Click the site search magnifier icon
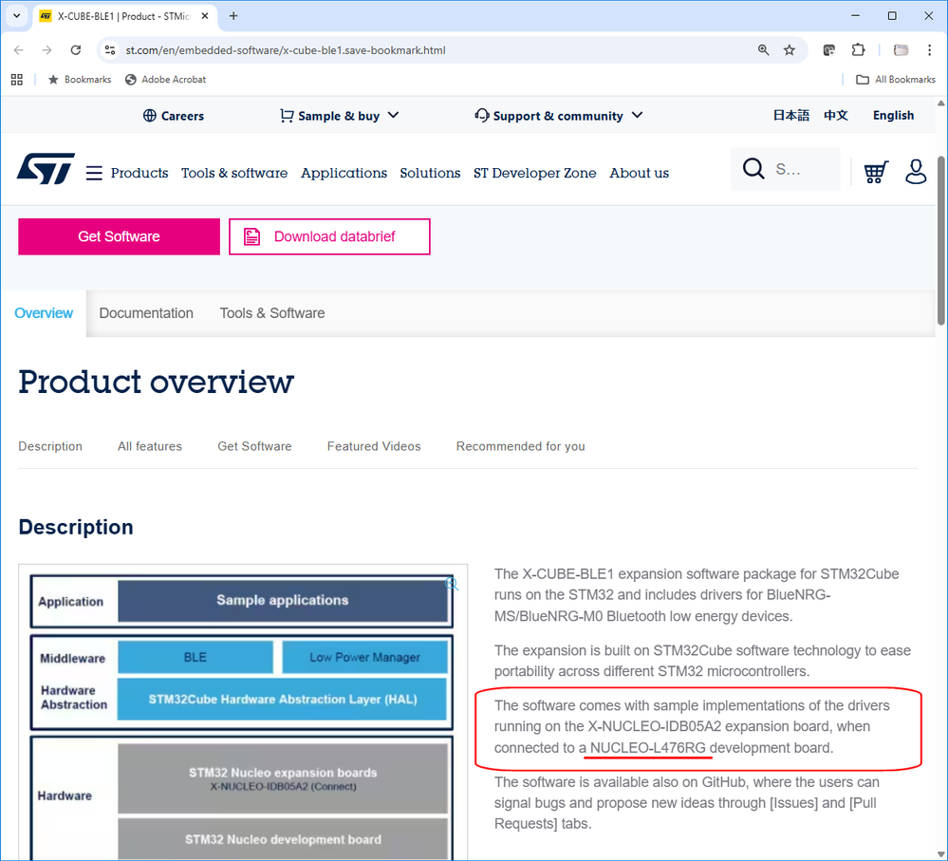The image size is (948, 861). (x=753, y=169)
